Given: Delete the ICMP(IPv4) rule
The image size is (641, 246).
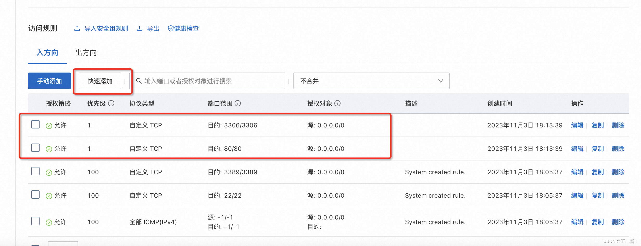Looking at the screenshot, I should 618,222.
